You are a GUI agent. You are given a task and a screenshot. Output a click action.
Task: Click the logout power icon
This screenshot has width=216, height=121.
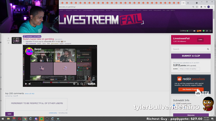(210, 31)
